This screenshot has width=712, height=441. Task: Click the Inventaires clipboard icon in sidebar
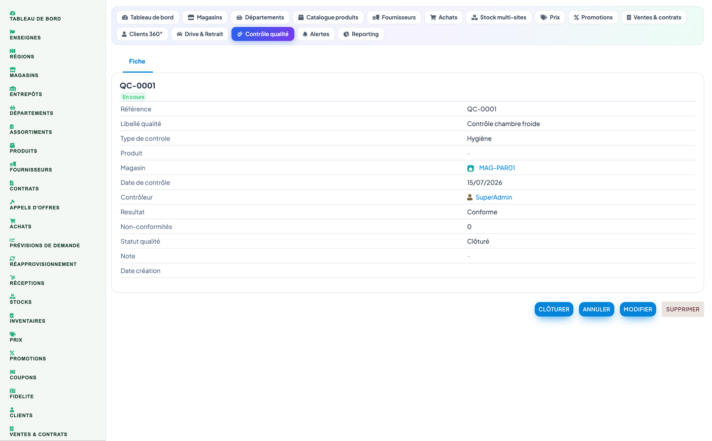point(12,315)
